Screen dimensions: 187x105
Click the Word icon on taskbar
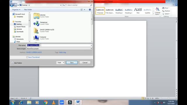point(78,102)
